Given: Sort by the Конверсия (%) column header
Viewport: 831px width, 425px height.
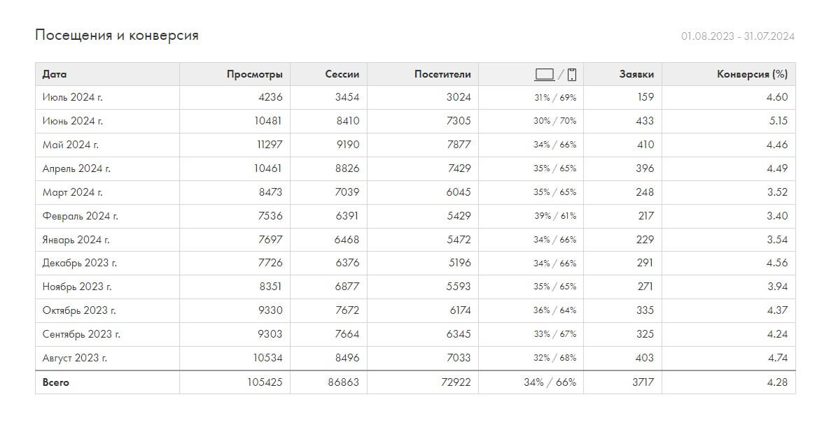Looking at the screenshot, I should [x=752, y=74].
